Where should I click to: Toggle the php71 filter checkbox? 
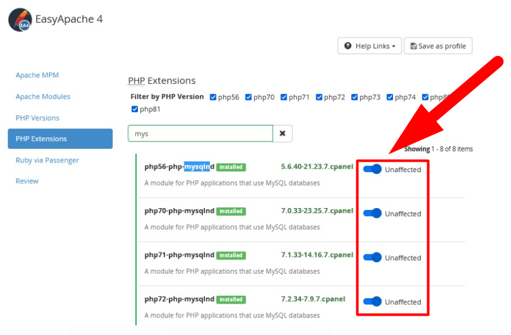[284, 97]
